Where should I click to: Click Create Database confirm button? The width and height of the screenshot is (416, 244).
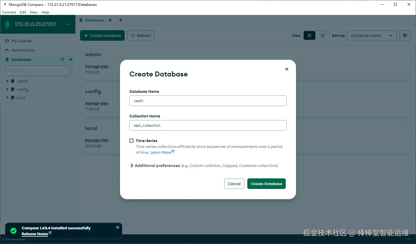point(266,184)
